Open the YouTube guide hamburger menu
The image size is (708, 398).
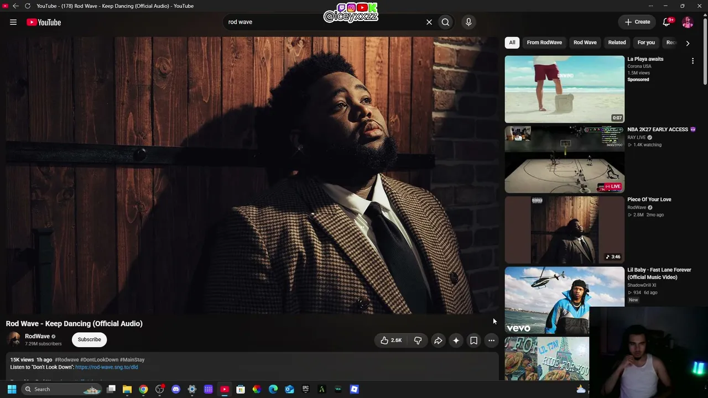13,22
